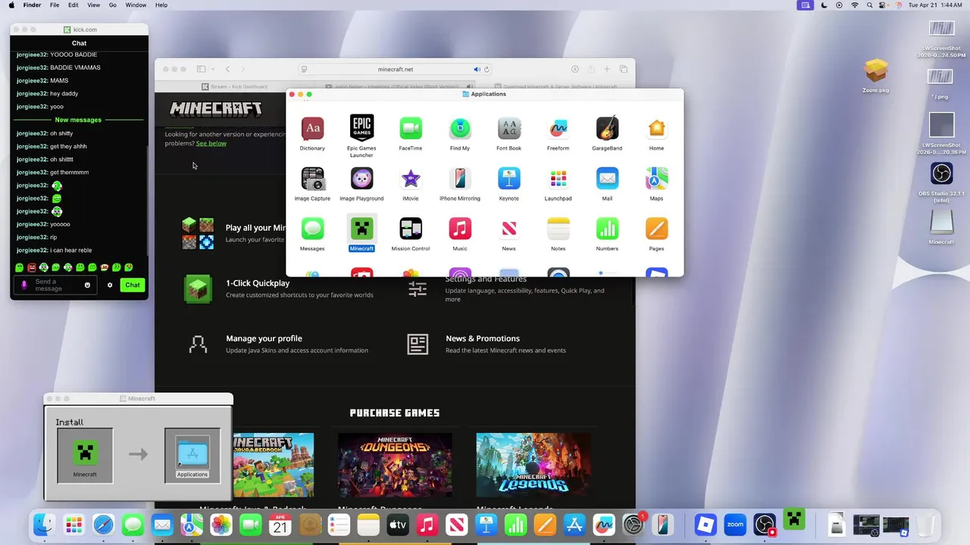
Task: Click the Minecraft icon in installer window
Action: click(x=85, y=453)
